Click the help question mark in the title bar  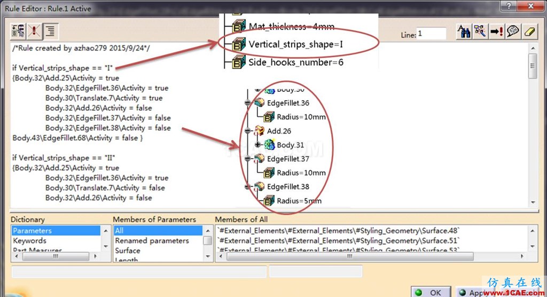click(509, 6)
